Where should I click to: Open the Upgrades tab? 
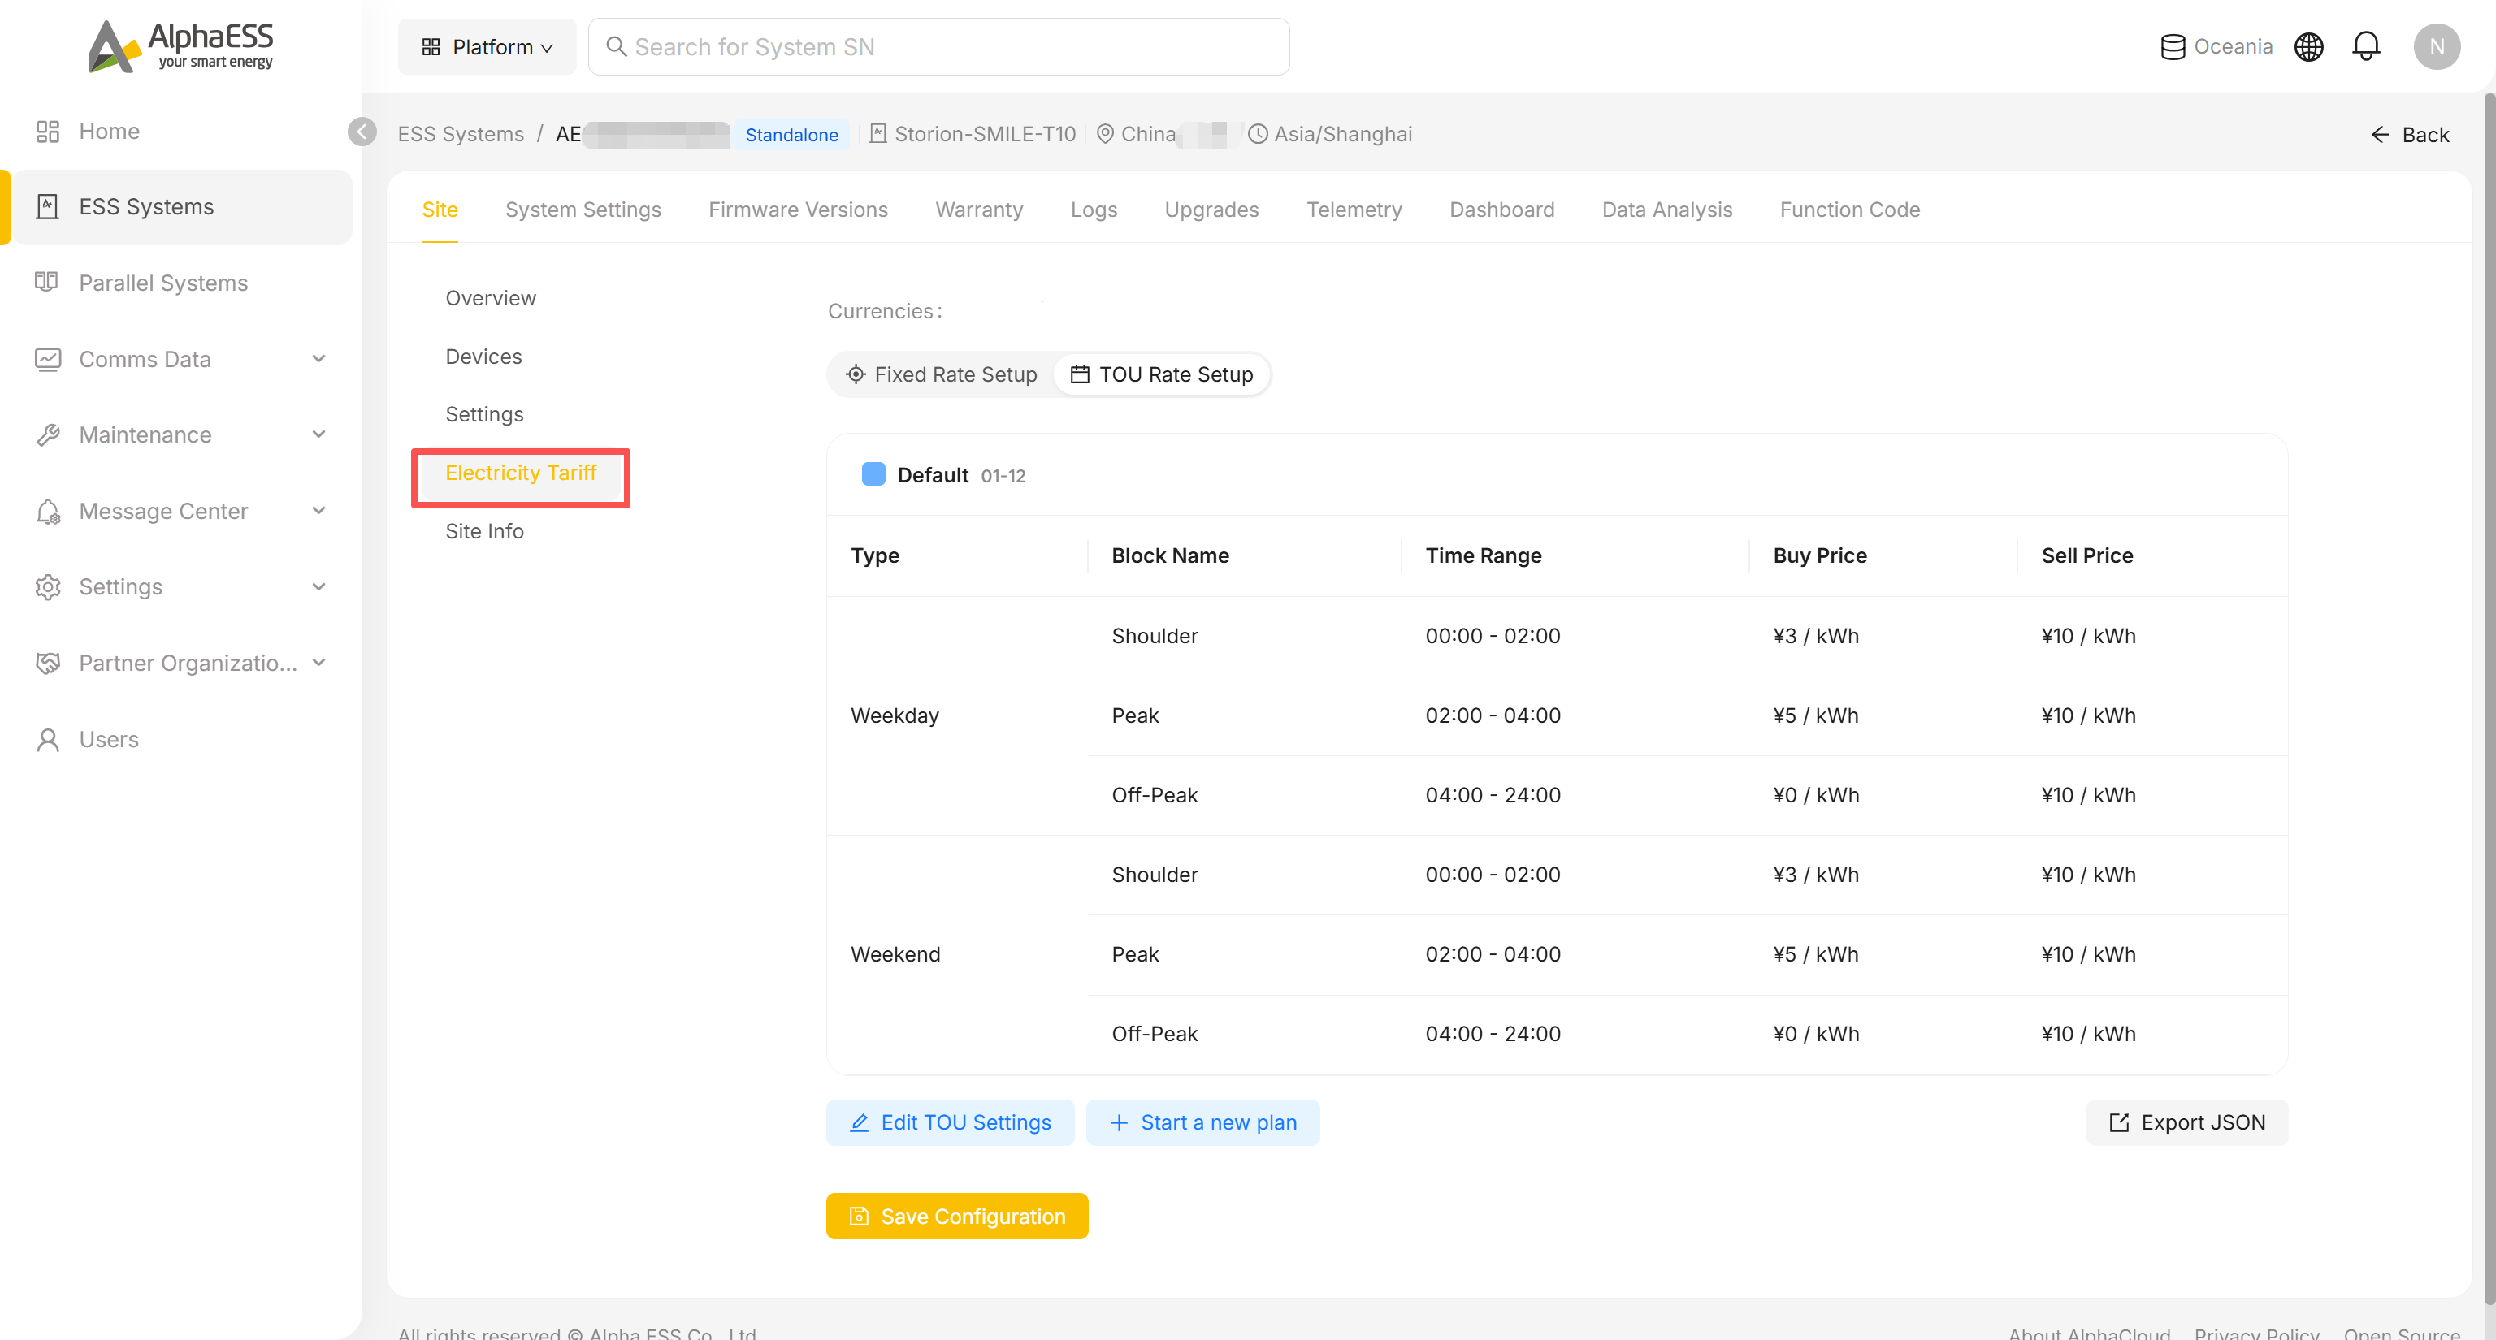coord(1211,210)
